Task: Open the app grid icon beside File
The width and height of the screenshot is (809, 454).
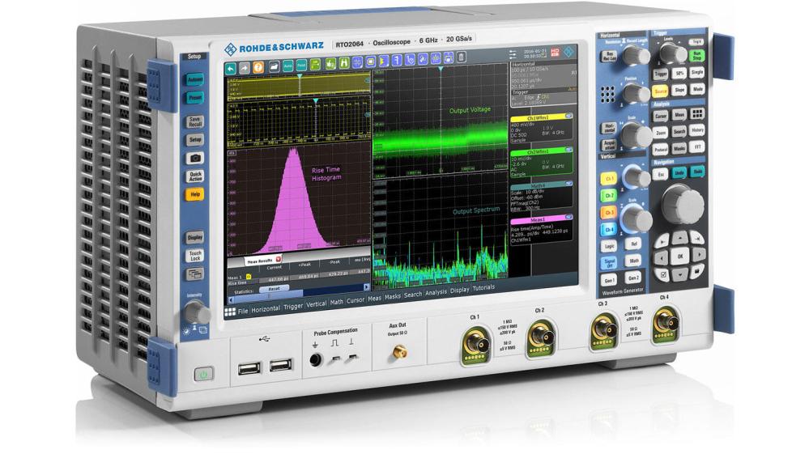Action: 230,310
